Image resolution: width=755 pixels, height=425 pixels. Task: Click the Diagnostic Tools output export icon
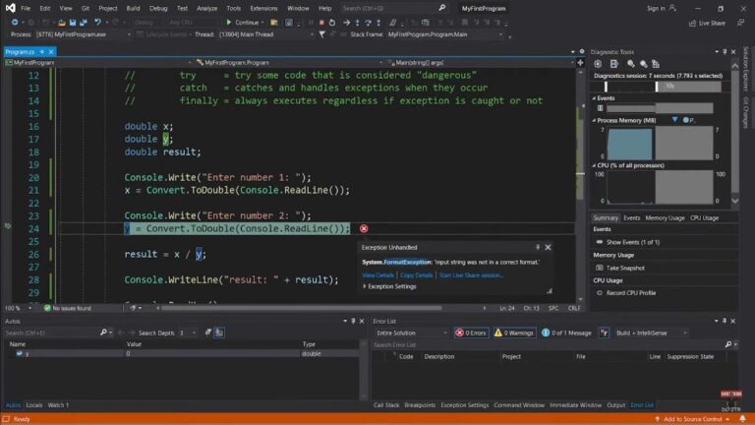pos(613,64)
